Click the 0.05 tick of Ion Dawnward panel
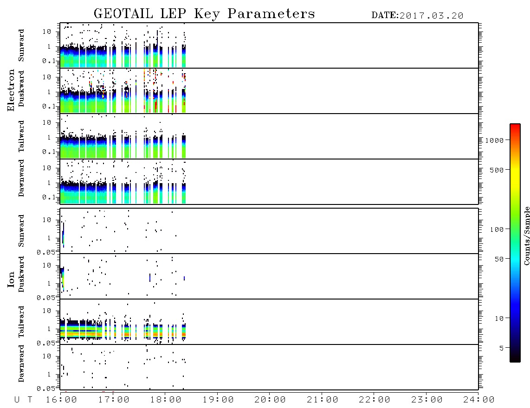The height and width of the screenshot is (408, 530). (x=45, y=389)
